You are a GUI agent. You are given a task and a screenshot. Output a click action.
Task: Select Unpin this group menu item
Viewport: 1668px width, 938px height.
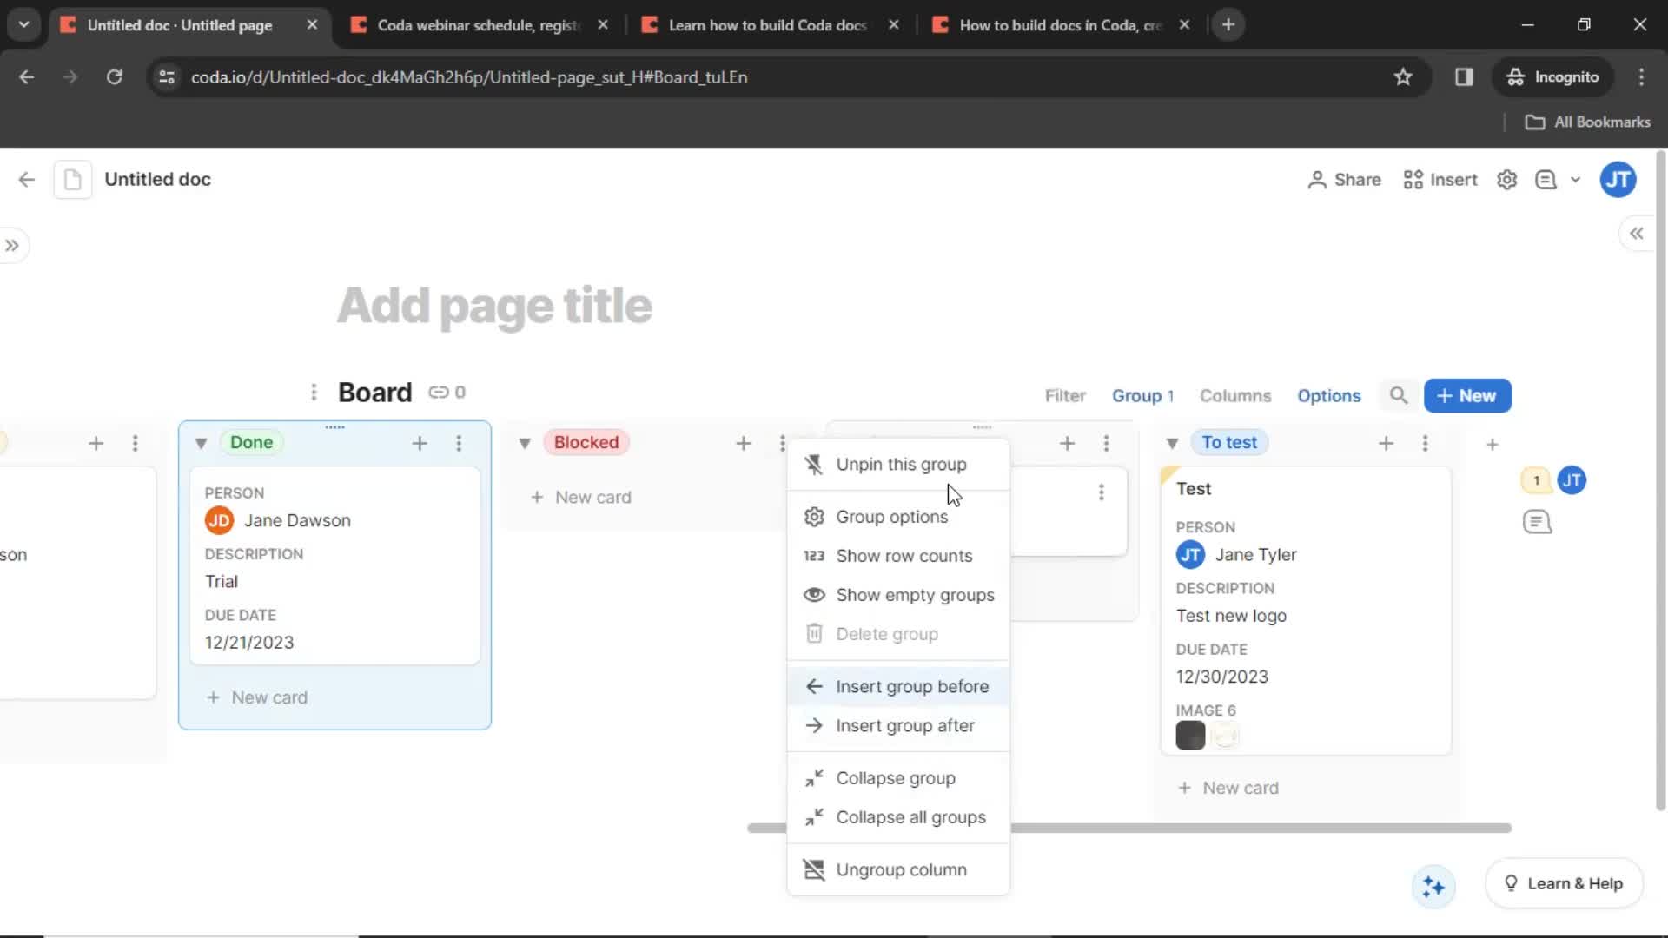coord(902,464)
